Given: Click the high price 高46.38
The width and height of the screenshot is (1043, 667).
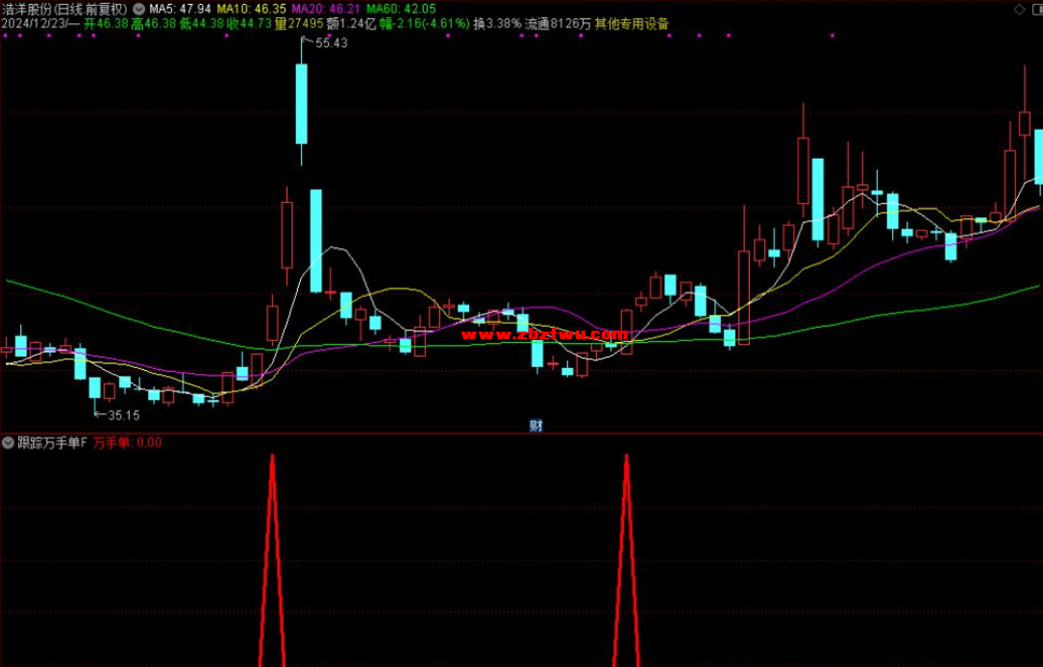Looking at the screenshot, I should pos(154,24).
